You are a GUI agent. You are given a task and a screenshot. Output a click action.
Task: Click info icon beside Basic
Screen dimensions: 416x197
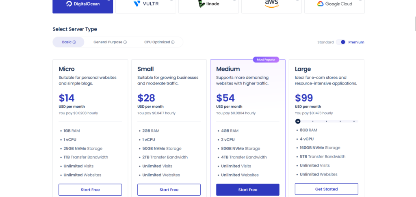pos(74,42)
